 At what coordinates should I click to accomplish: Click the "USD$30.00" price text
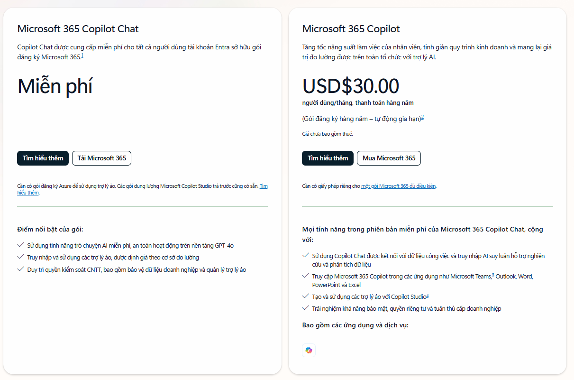350,86
